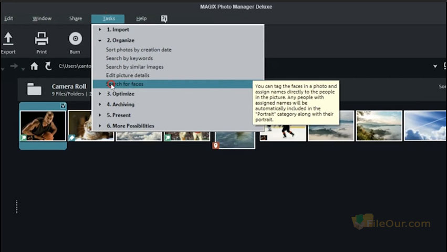Open the Help menu

point(141,18)
